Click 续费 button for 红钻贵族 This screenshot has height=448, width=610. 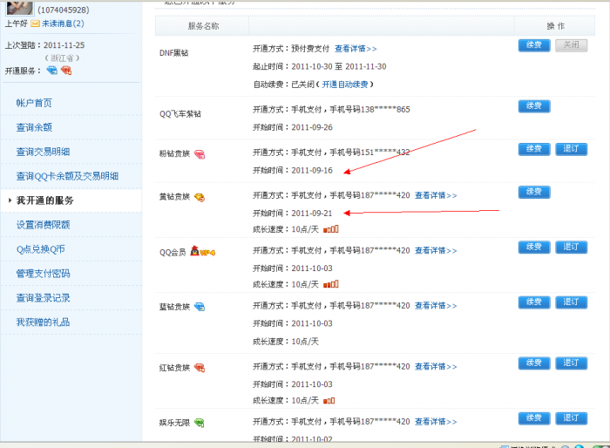point(534,363)
